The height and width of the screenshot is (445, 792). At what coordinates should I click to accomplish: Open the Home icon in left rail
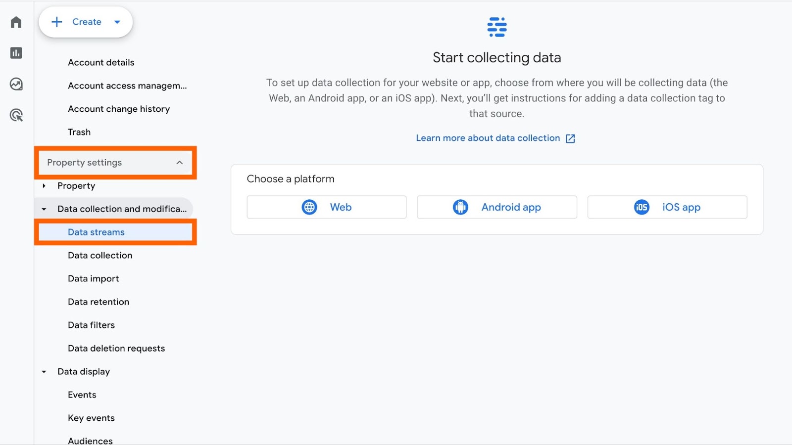click(x=16, y=22)
